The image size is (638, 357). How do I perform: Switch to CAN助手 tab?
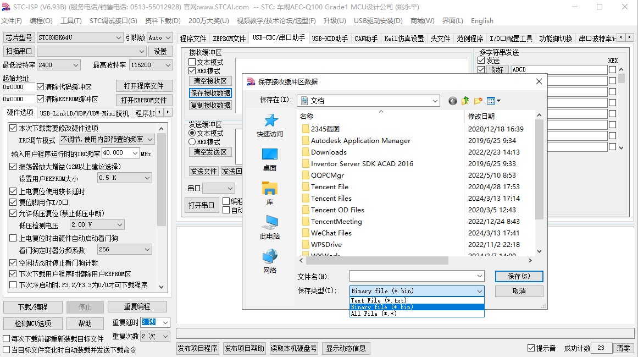tap(366, 39)
